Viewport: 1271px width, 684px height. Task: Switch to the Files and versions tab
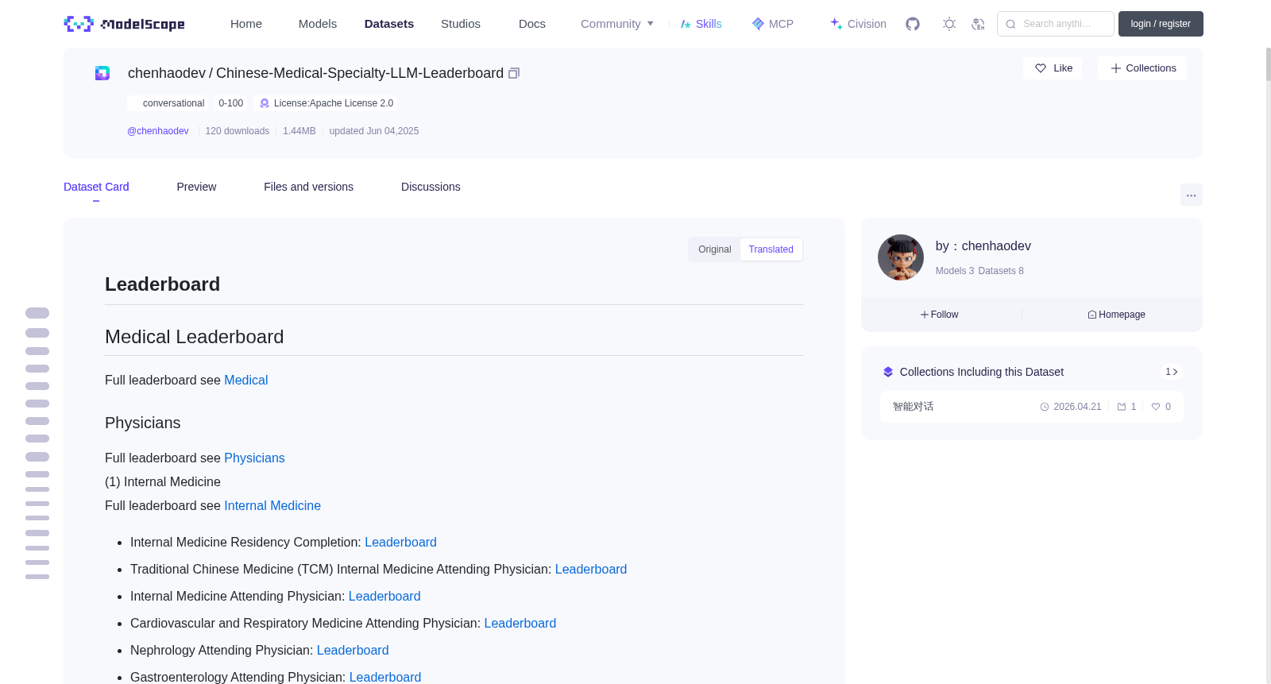coord(308,187)
